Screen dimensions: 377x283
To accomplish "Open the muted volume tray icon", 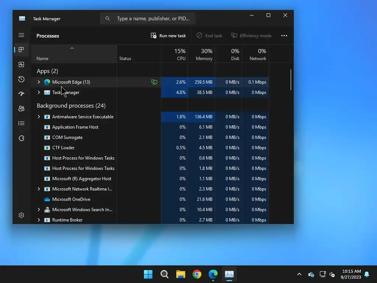I will (332, 274).
